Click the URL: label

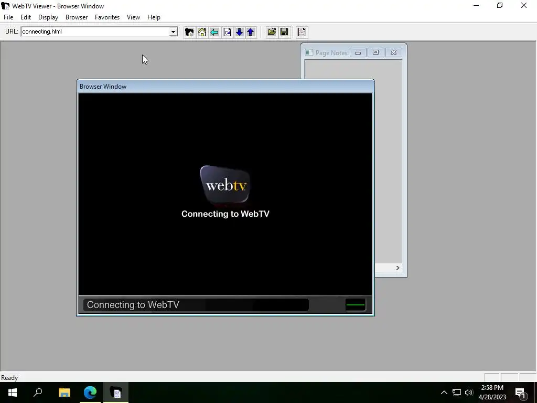pyautogui.click(x=12, y=31)
